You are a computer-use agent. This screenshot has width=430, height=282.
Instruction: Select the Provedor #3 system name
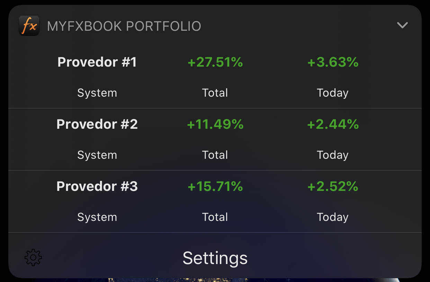pos(97,186)
